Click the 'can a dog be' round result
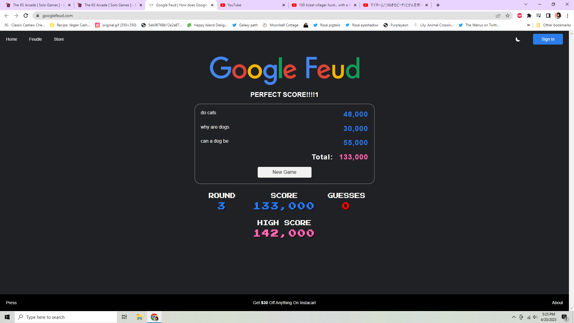574x323 pixels. point(284,142)
